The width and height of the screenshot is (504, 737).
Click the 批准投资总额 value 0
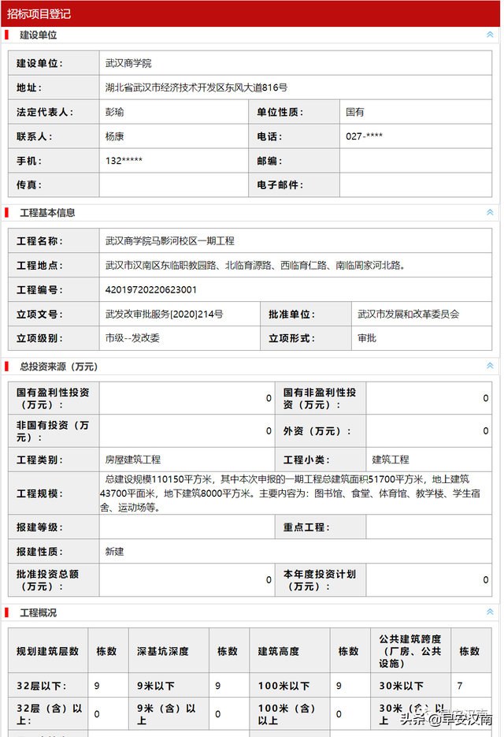269,580
